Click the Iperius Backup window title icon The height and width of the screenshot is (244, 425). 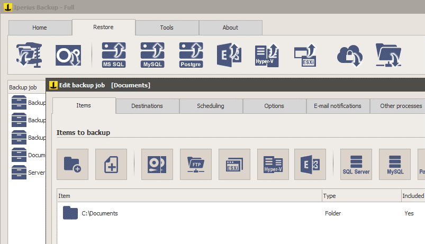pos(8,7)
